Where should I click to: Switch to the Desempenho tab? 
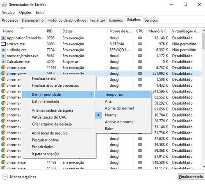click(33, 20)
